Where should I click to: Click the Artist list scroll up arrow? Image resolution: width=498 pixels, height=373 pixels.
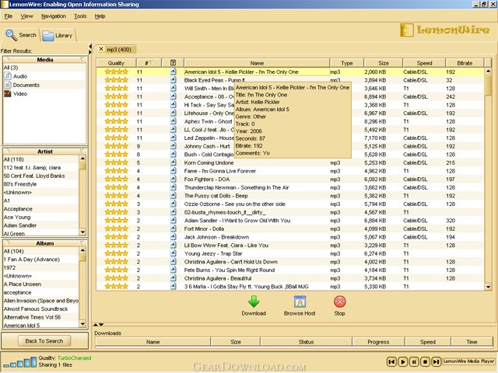(x=82, y=159)
